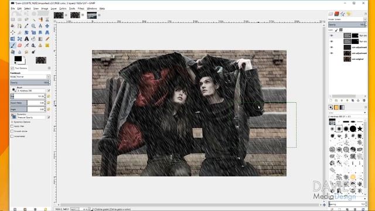Select the Scissors Select tool
Screen dimensions: 375x211
(x=47, y=19)
